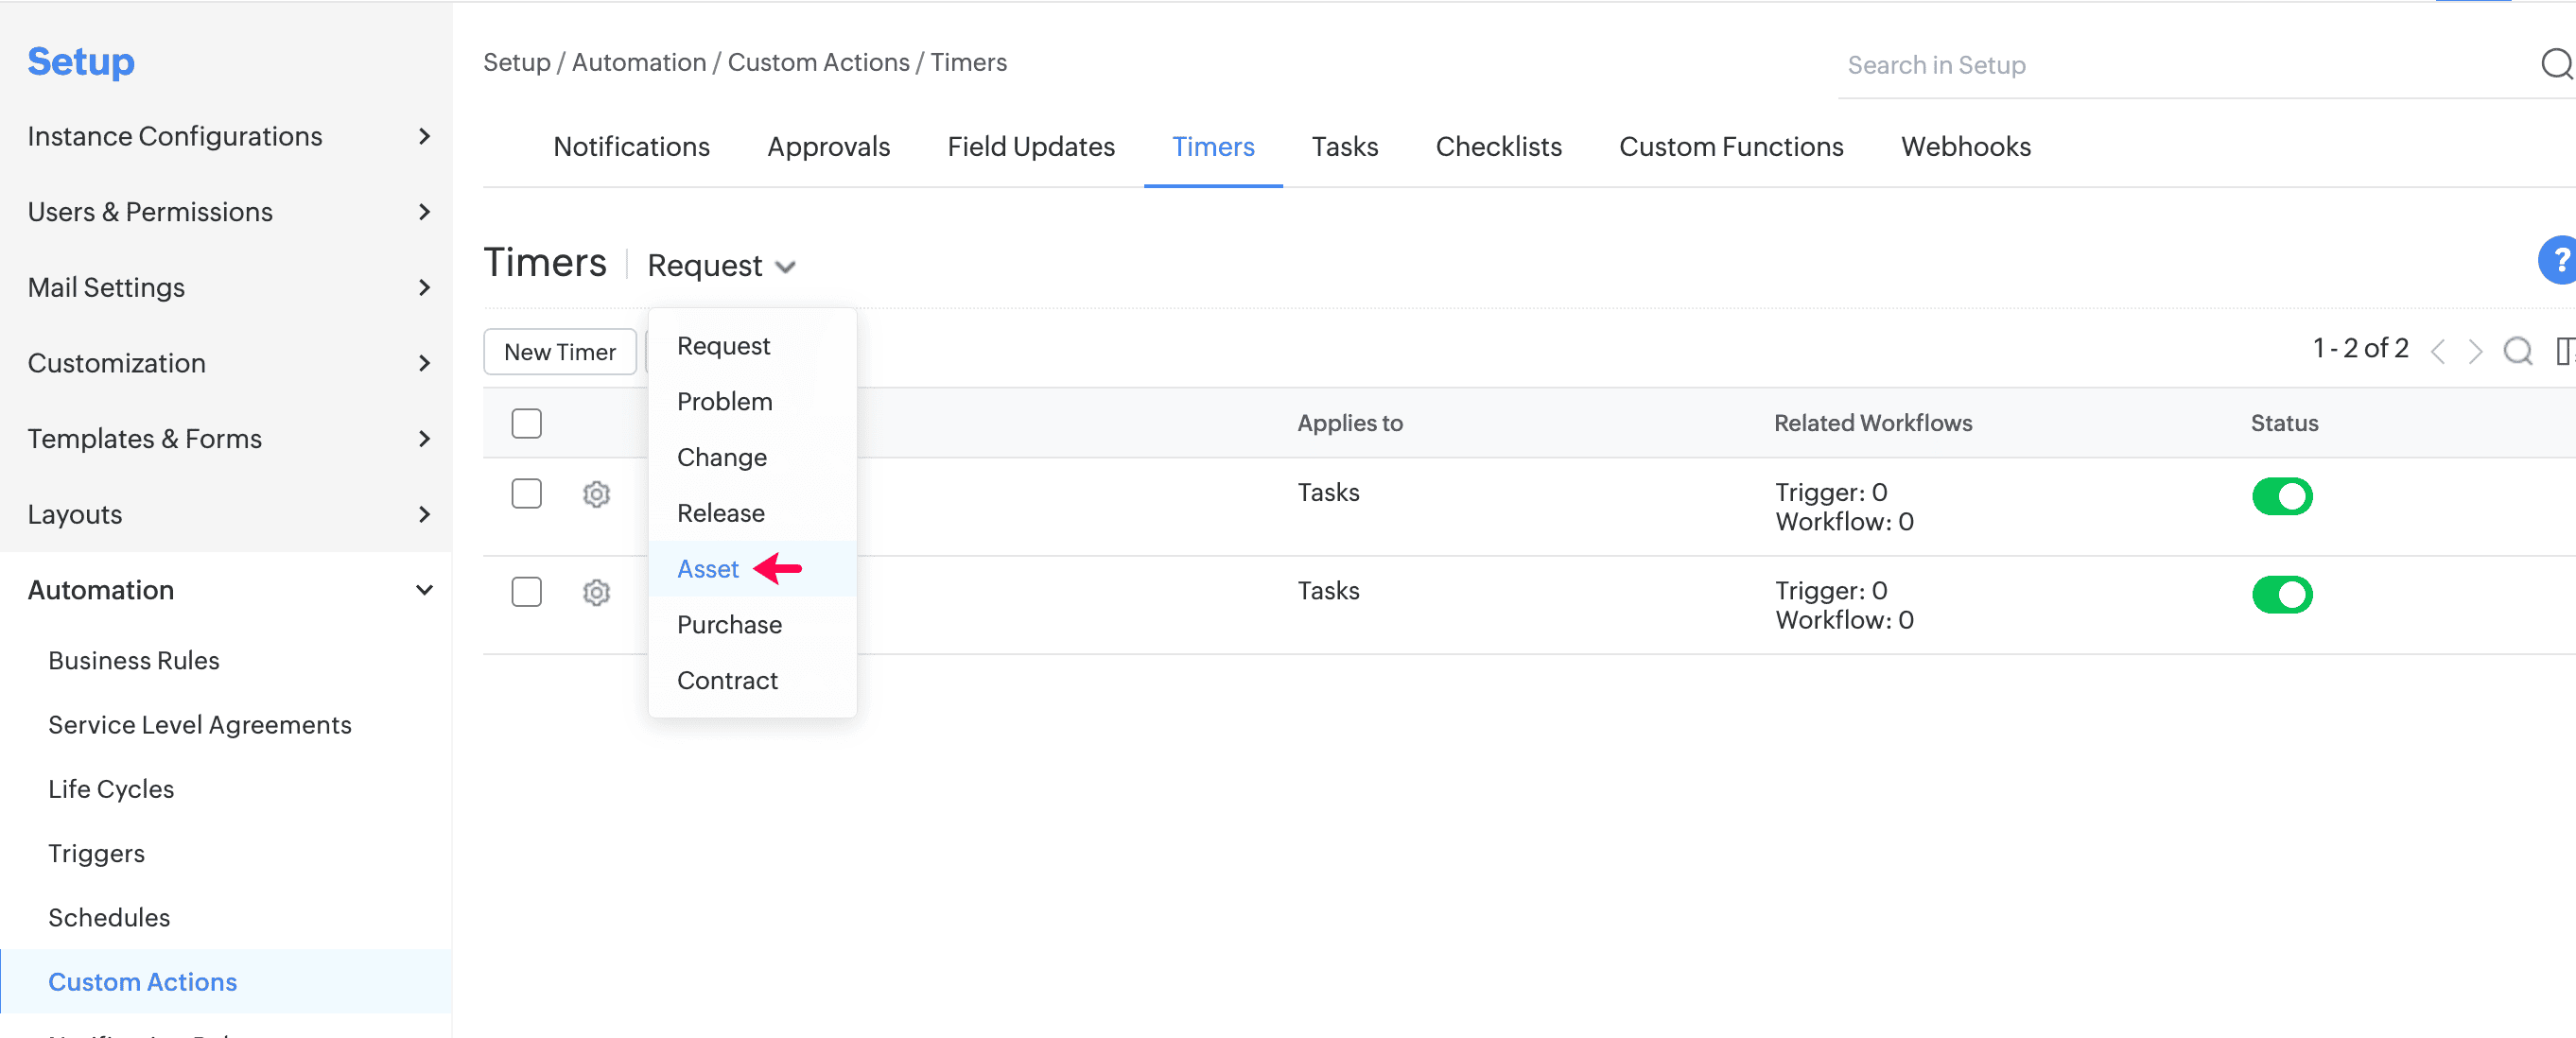Image resolution: width=2576 pixels, height=1038 pixels.
Task: Select Purchase from the module dropdown
Action: [729, 625]
